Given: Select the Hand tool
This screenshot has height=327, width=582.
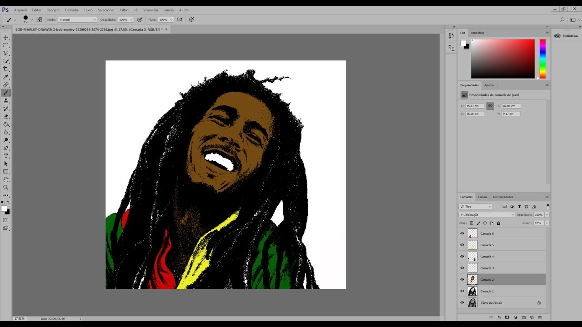Looking at the screenshot, I should click(6, 179).
